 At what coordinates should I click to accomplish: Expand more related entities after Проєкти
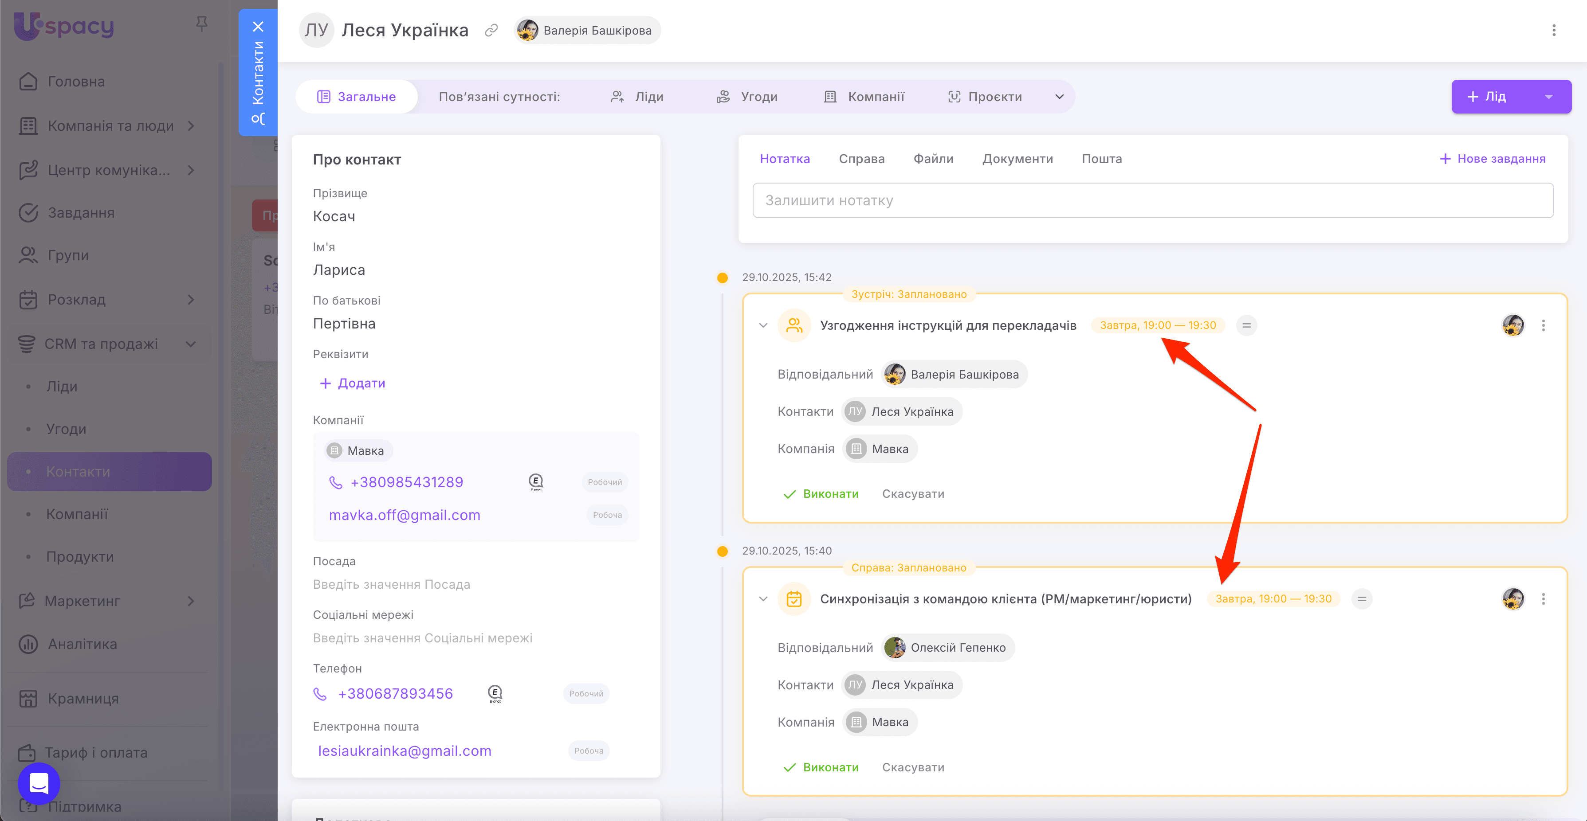pos(1059,97)
